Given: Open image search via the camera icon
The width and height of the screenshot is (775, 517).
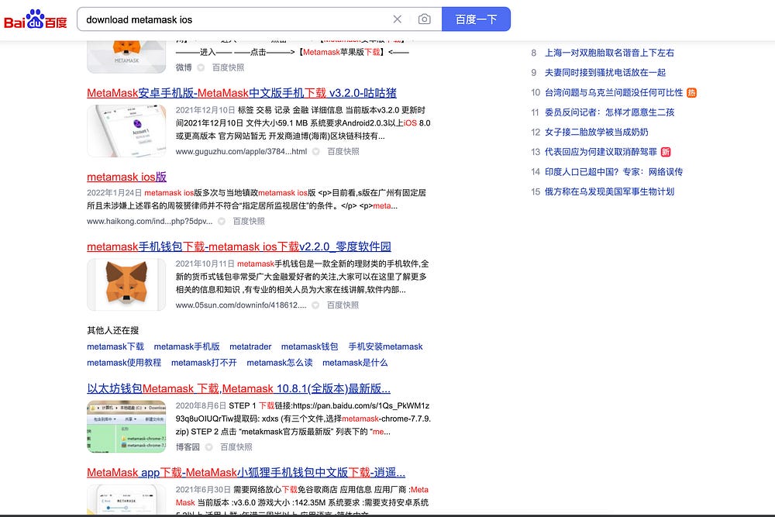Looking at the screenshot, I should (424, 19).
